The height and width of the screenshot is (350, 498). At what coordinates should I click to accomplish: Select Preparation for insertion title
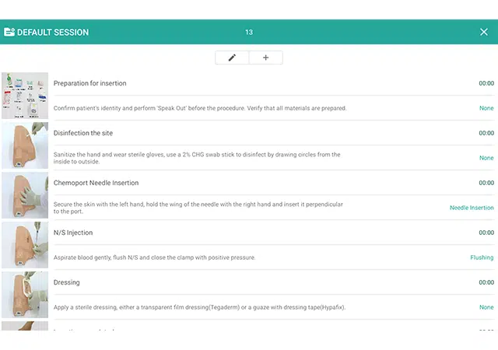(90, 83)
